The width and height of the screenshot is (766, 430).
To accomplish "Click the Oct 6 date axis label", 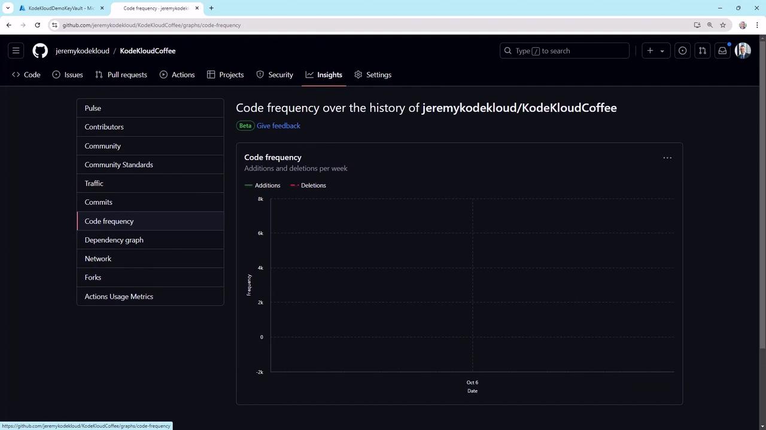I will [x=472, y=382].
